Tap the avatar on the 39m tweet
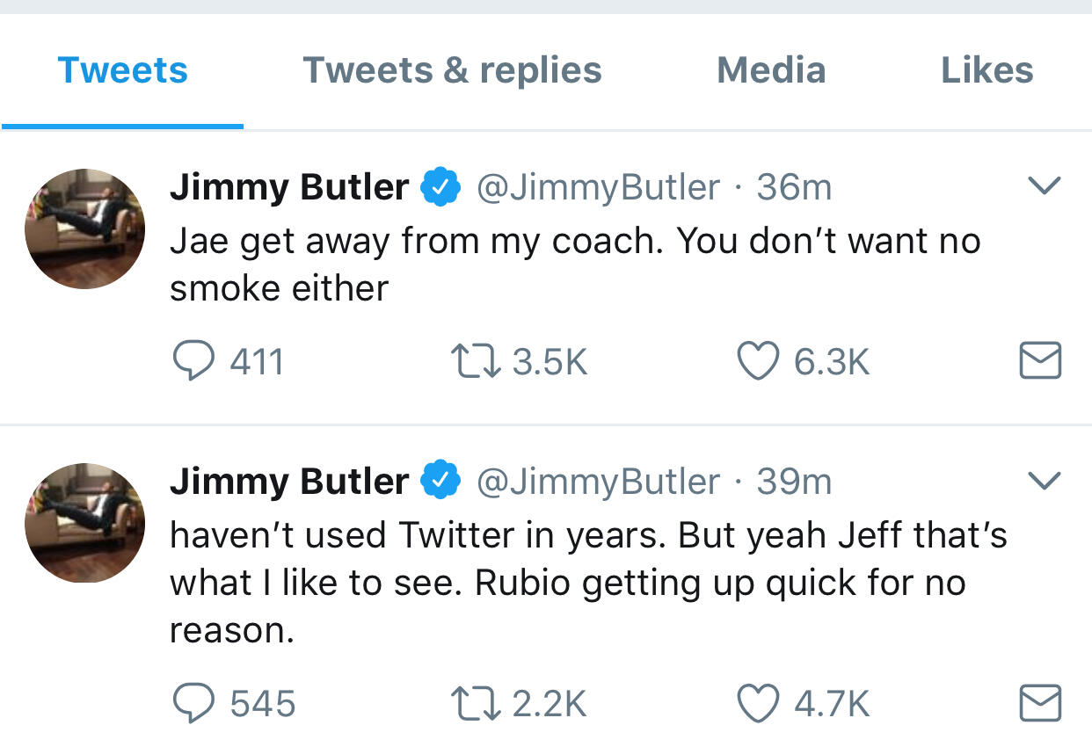Screen dimensions: 1092x747 [84, 523]
